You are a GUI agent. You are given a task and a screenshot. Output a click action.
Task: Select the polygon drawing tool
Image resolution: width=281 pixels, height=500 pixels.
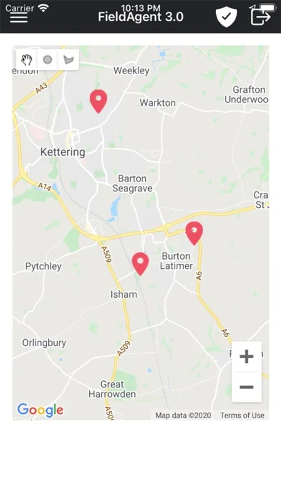68,59
